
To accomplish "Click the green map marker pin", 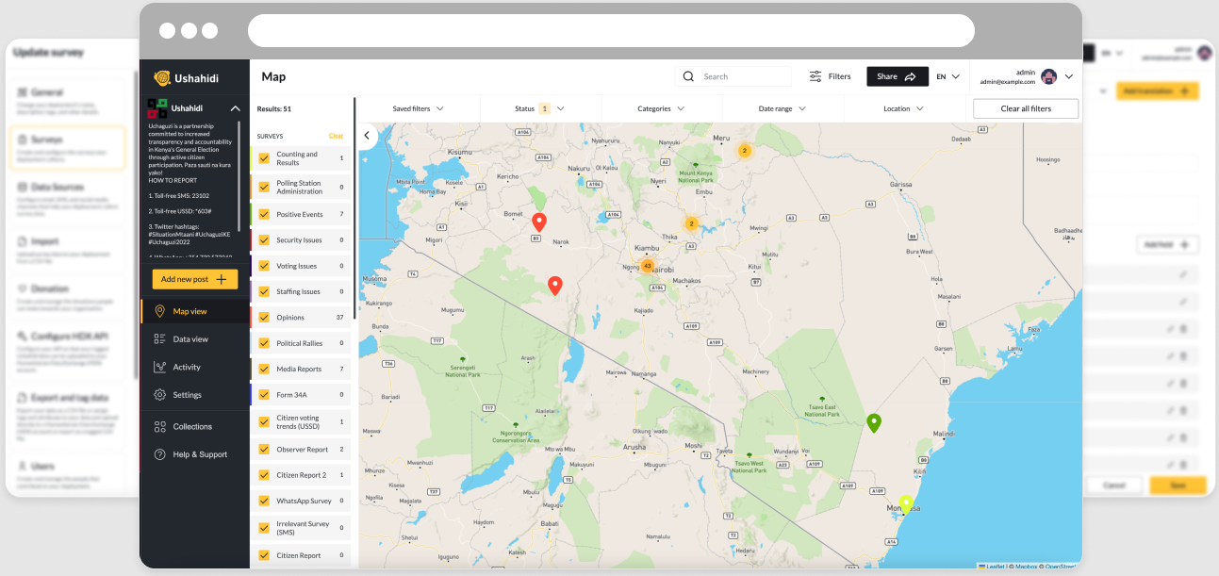I will point(873,422).
